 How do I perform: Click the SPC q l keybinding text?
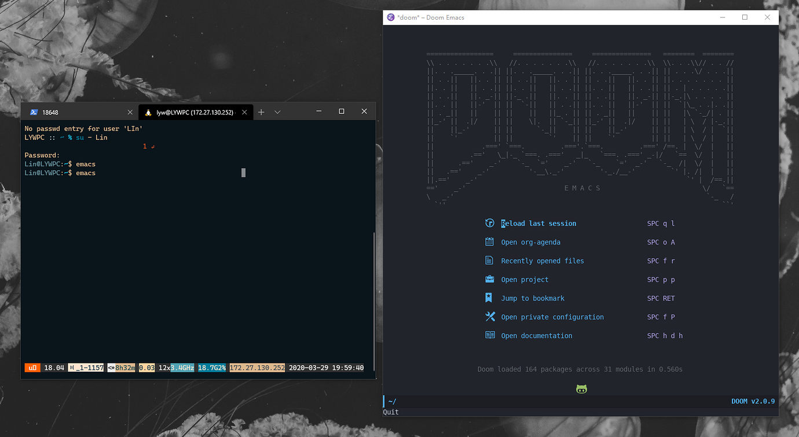(x=661, y=223)
